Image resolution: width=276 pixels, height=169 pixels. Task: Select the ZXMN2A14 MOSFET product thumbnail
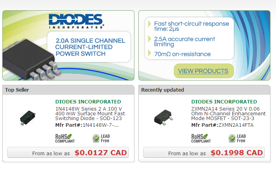coord(164,117)
